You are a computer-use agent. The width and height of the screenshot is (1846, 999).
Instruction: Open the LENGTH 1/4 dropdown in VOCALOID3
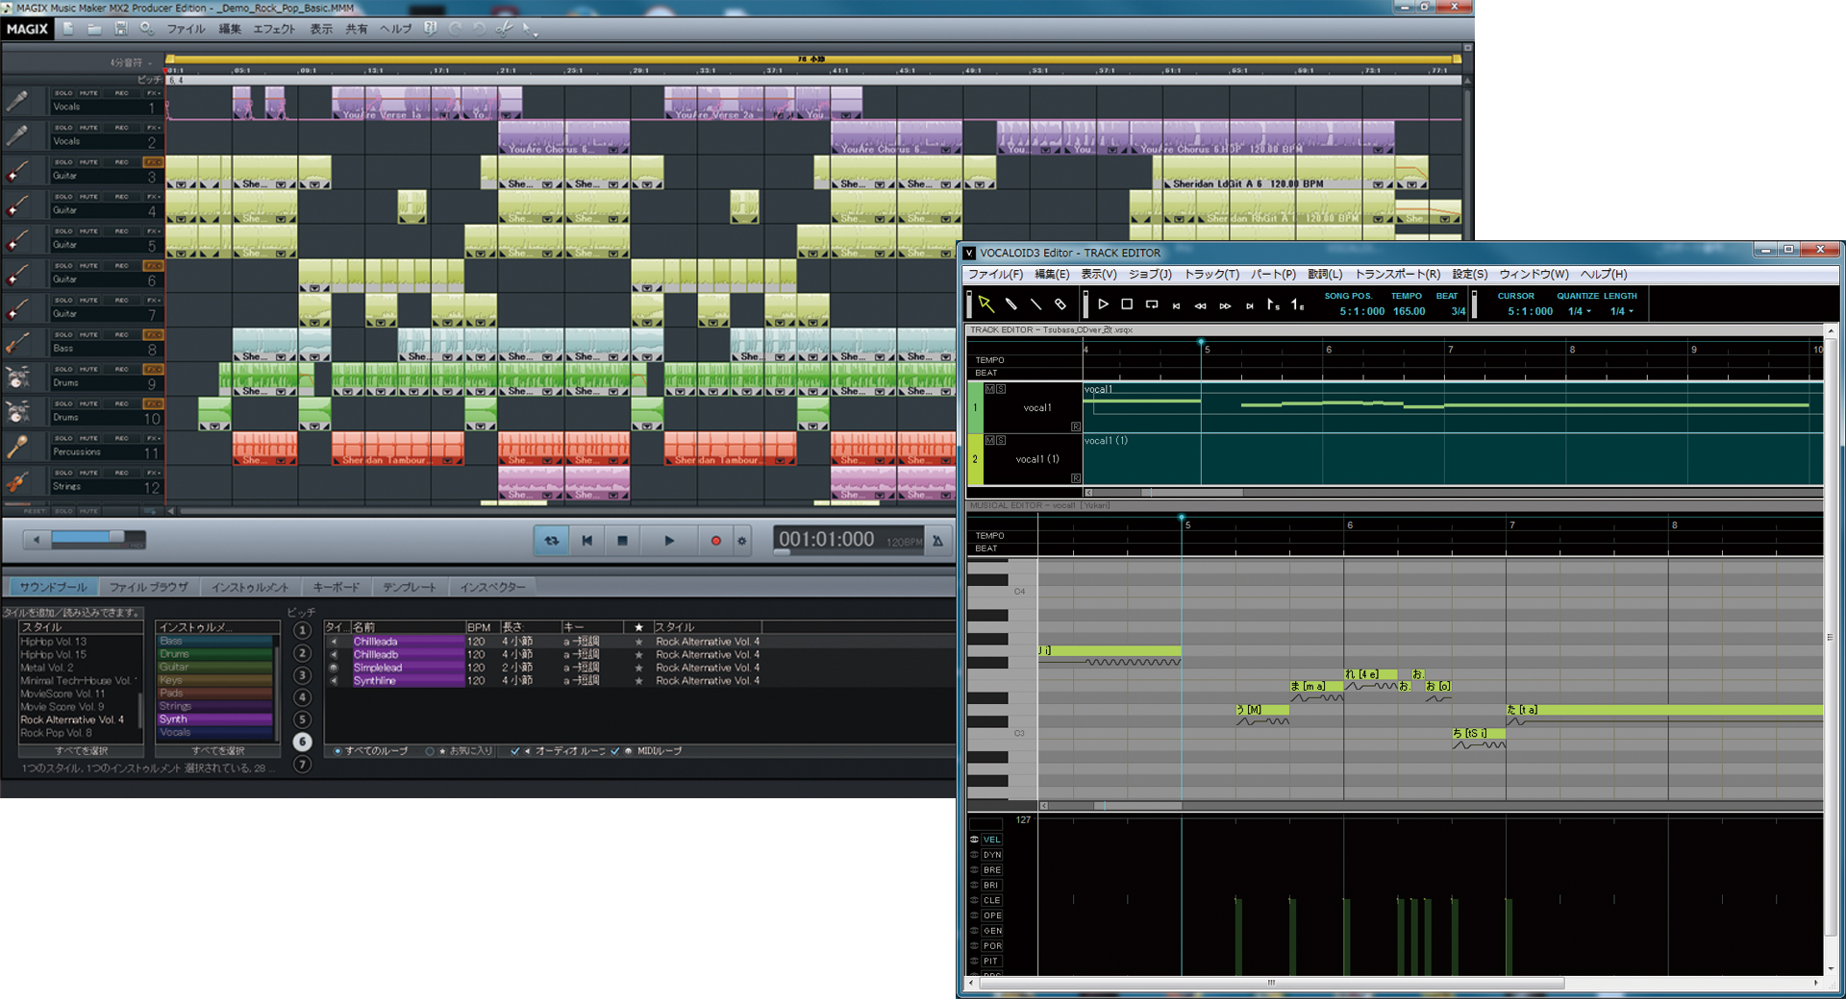pos(1622,311)
